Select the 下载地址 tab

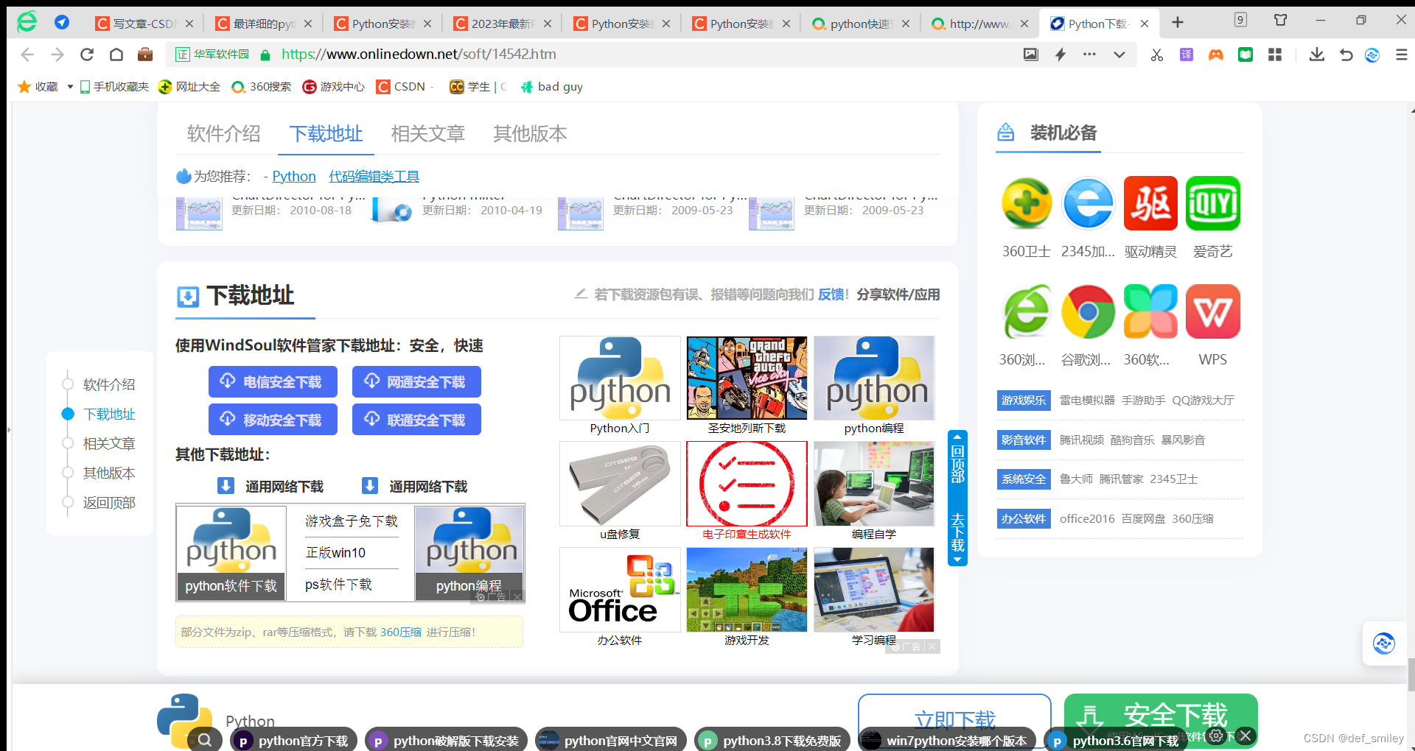point(326,133)
